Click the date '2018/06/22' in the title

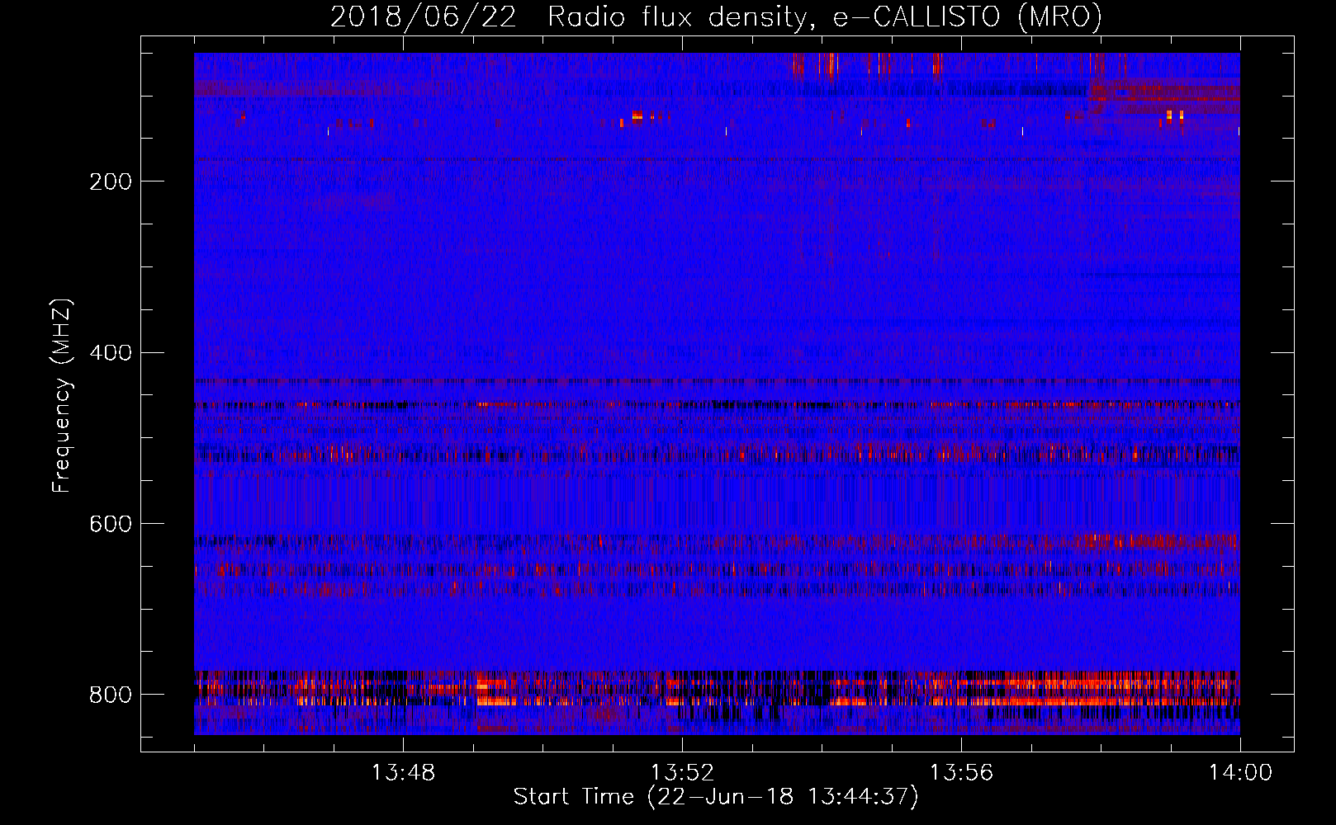[424, 16]
